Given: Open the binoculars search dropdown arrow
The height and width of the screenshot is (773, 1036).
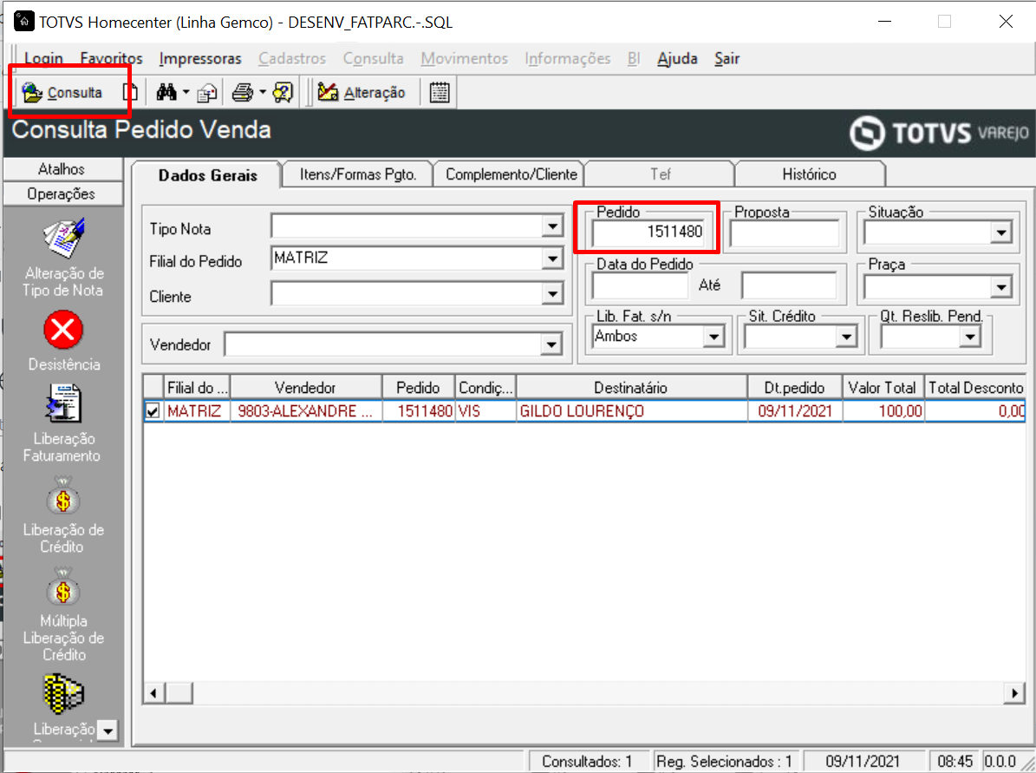Looking at the screenshot, I should pyautogui.click(x=186, y=92).
